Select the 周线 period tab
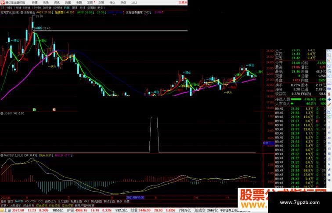 pyautogui.click(x=75, y=8)
